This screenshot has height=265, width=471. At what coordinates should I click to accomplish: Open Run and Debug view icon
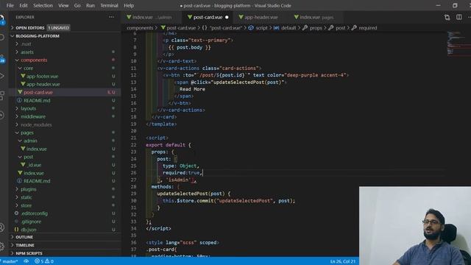point(1,76)
